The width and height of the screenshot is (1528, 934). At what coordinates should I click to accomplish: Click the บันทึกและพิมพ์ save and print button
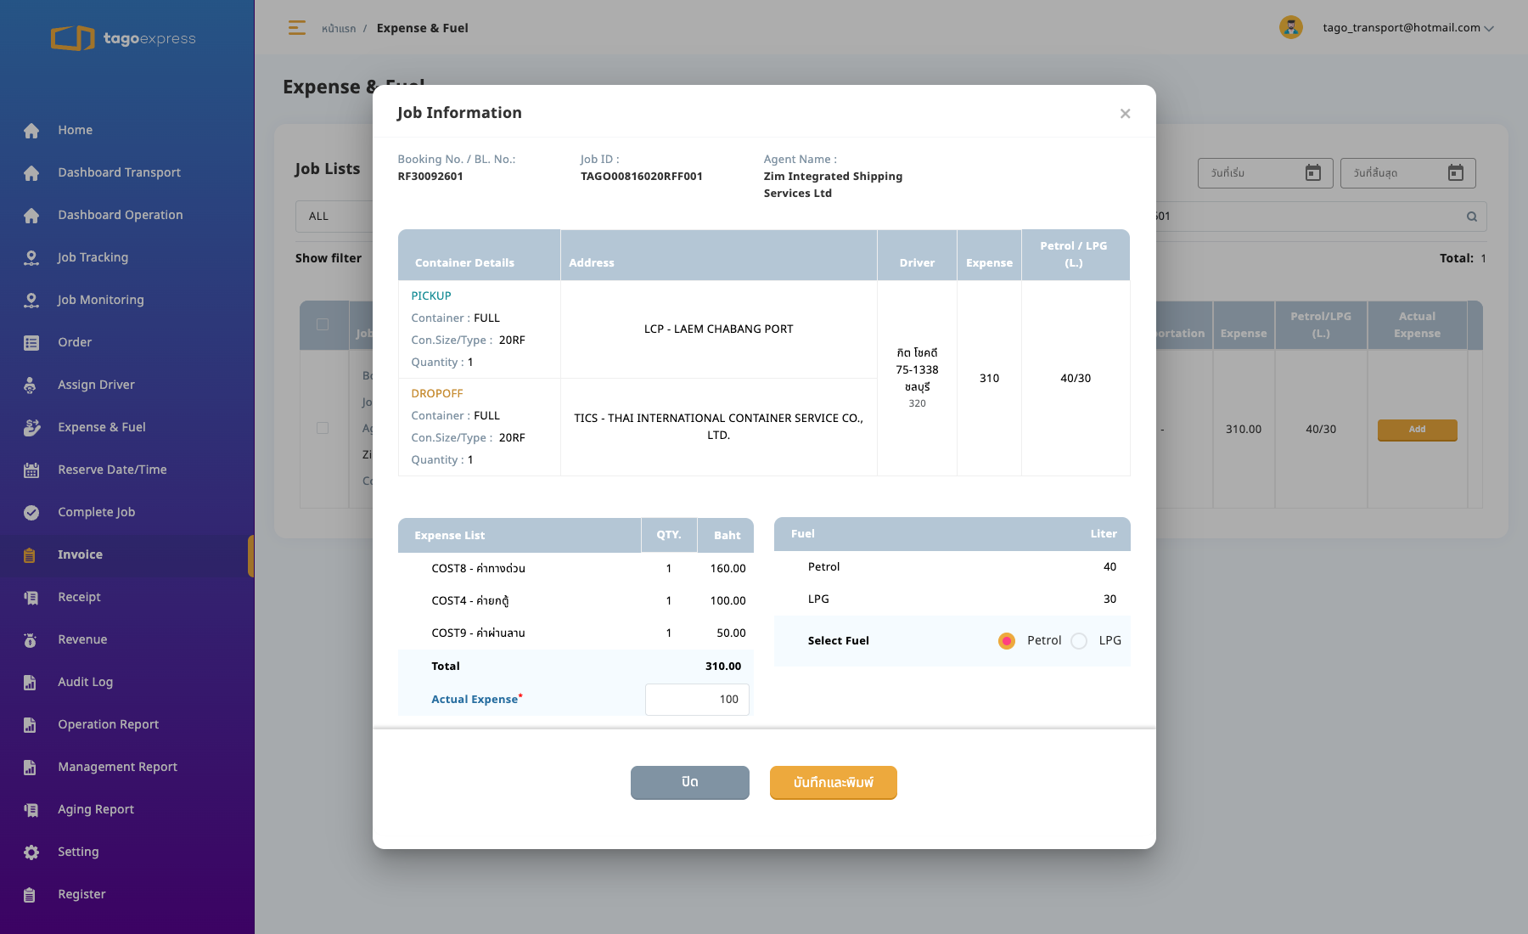[834, 782]
